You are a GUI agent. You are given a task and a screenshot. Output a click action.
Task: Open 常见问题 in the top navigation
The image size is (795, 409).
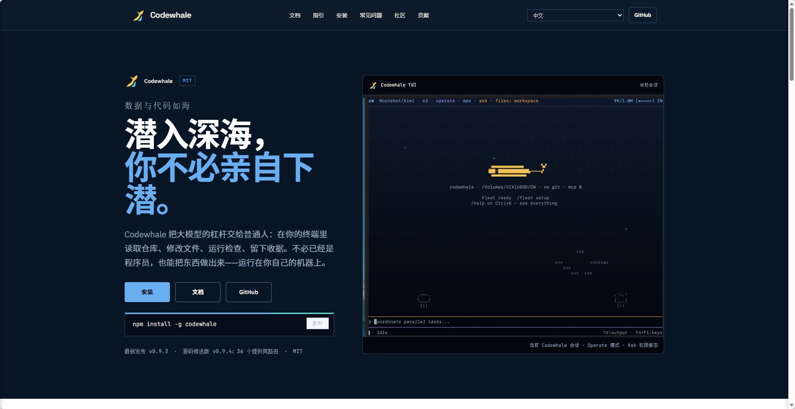point(371,16)
